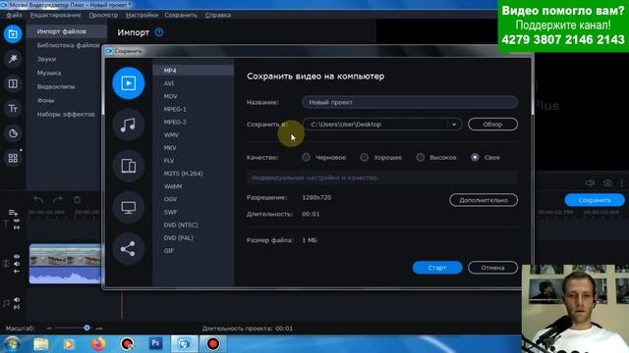Click the Название project name field
629x353 pixels.
pos(410,102)
